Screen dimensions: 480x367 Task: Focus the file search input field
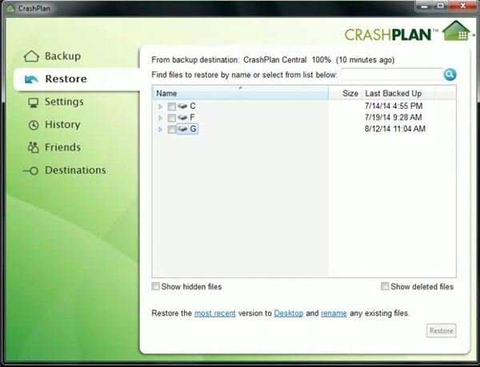click(x=392, y=75)
